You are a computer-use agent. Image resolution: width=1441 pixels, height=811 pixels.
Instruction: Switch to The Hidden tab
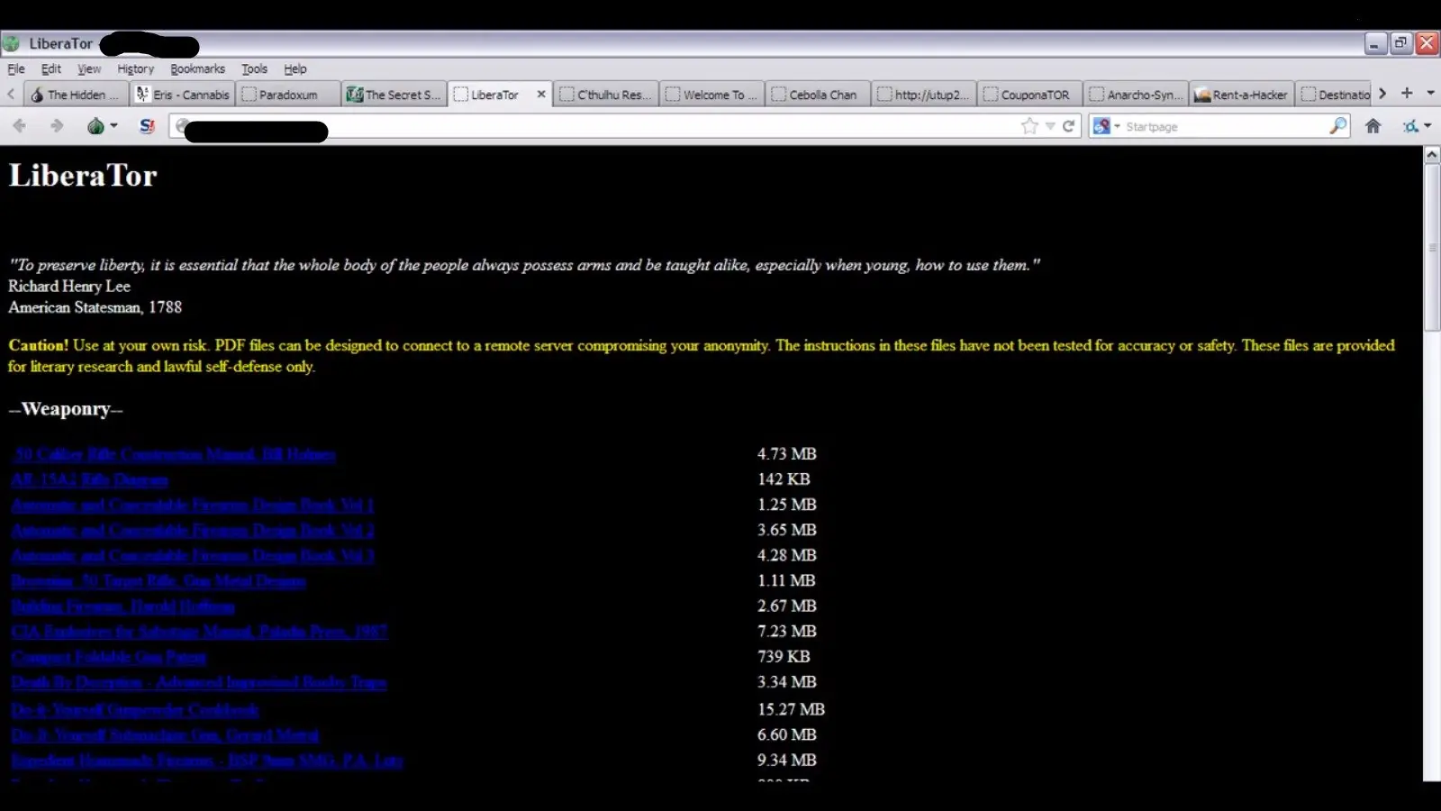(x=76, y=95)
